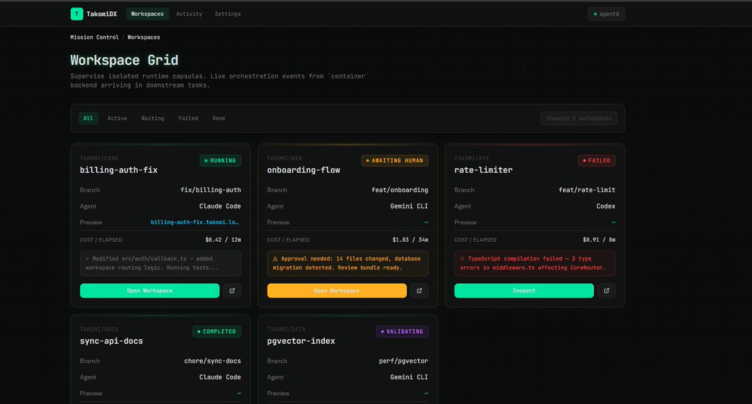Click the $1.83 / 34m cost value
Viewport: 752px width, 404px height.
click(410, 239)
